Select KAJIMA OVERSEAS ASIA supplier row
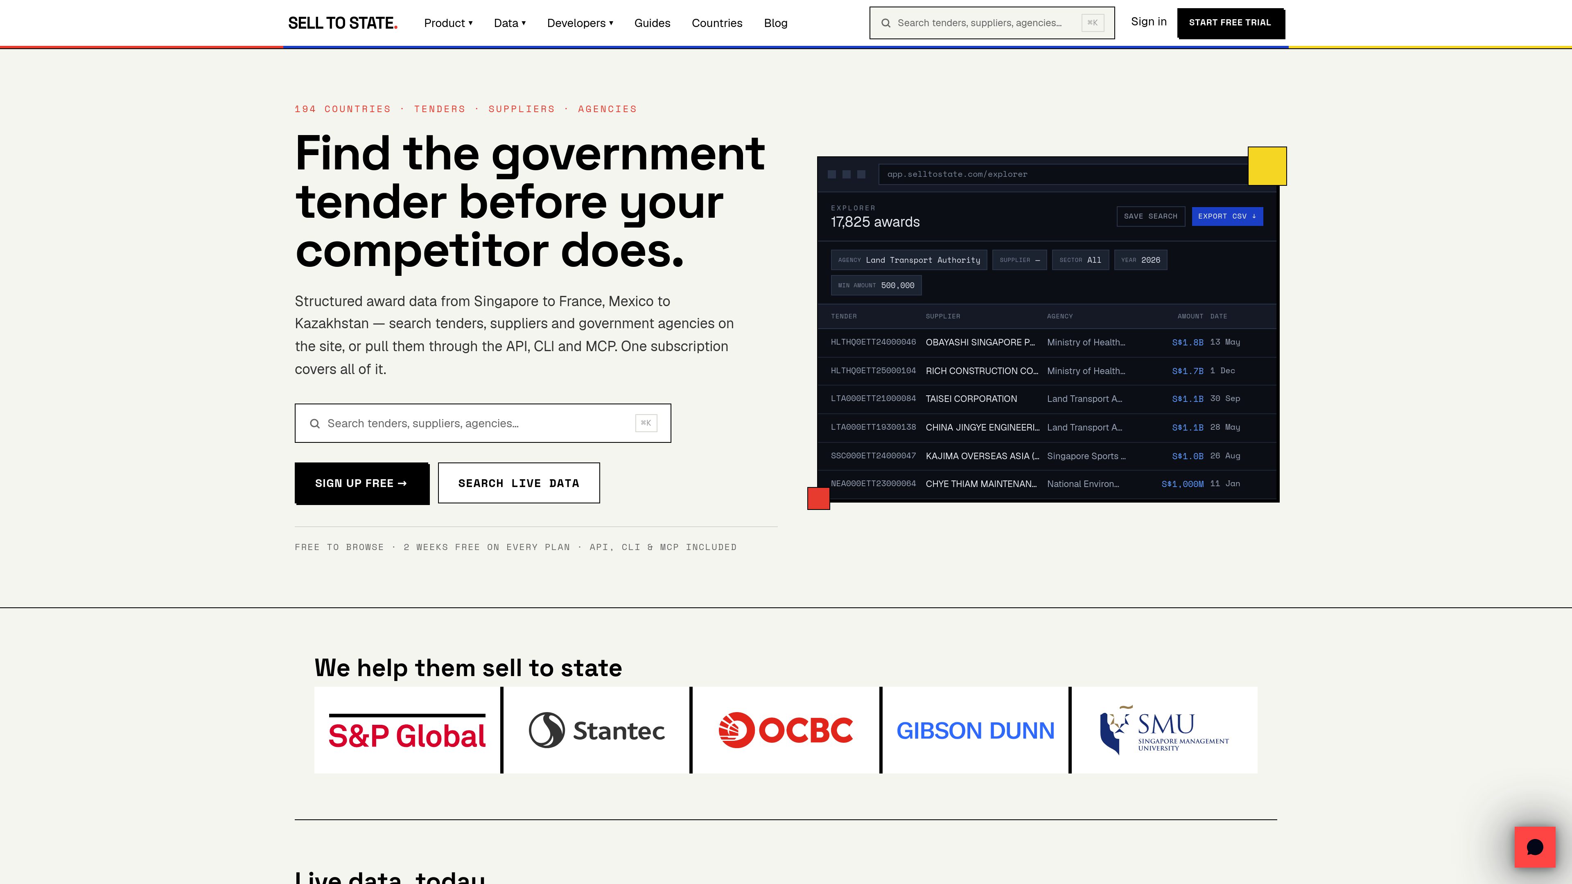Screen dimensions: 1572x884 tap(1047, 456)
